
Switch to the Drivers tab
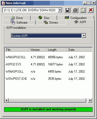[51, 23]
